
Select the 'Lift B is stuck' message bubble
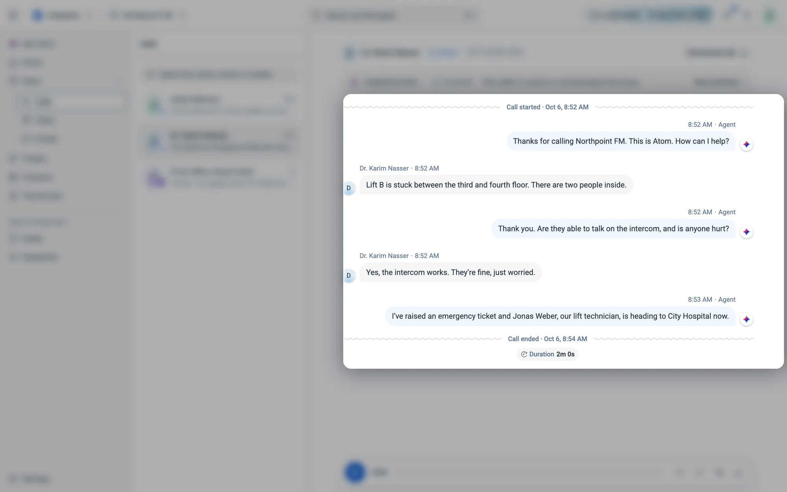click(x=496, y=185)
